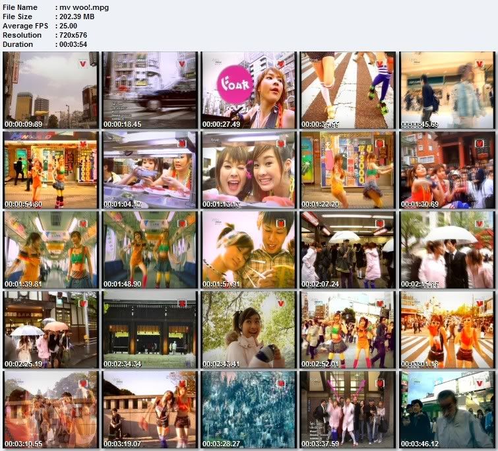Open the group shot frame at 00:03:37.59
This screenshot has width=498, height=451.
[348, 409]
